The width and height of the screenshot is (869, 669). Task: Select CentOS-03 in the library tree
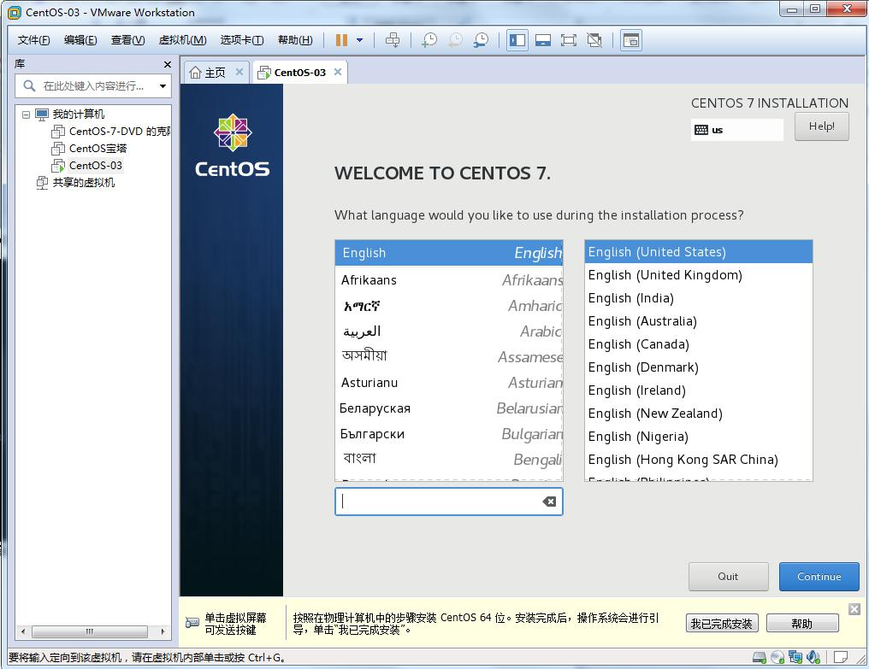point(95,166)
